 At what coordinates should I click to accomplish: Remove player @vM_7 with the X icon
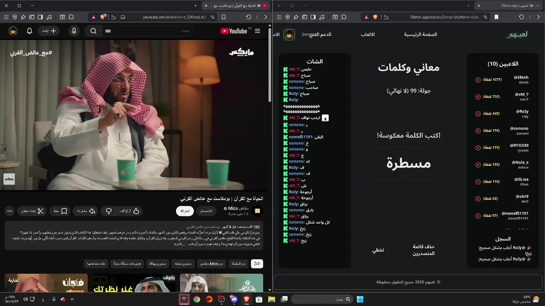tap(478, 97)
